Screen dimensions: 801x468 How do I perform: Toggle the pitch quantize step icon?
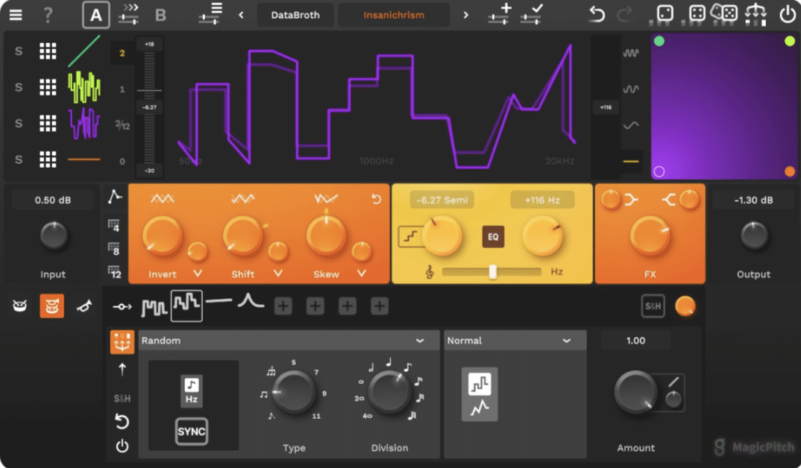[410, 237]
